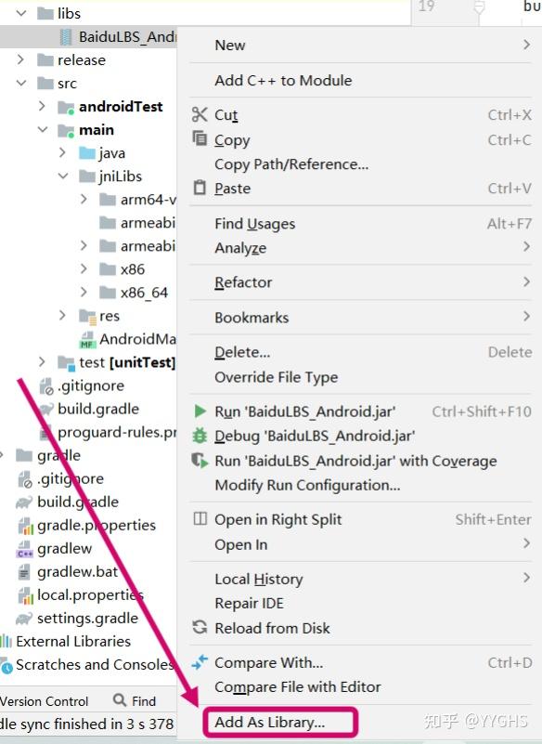Click the green Run triangle icon
This screenshot has width=542, height=744.
point(200,411)
